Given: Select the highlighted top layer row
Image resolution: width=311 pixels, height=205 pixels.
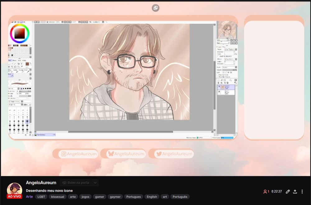Looking at the screenshot, I should (x=226, y=87).
